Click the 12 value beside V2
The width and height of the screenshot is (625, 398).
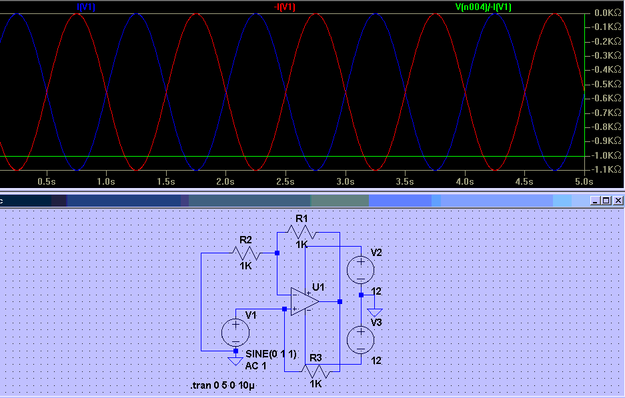pyautogui.click(x=376, y=291)
